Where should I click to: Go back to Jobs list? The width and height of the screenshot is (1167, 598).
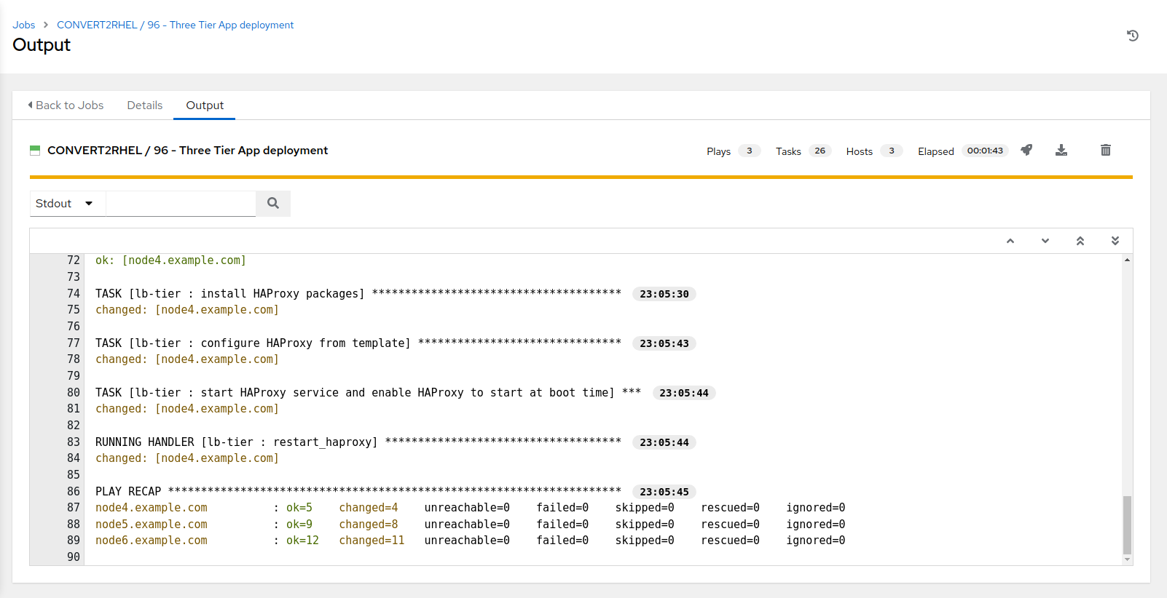pos(66,105)
